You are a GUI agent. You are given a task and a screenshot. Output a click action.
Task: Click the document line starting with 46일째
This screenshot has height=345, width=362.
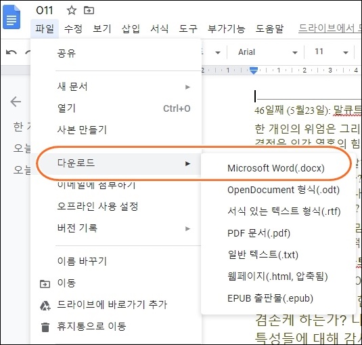[308, 110]
